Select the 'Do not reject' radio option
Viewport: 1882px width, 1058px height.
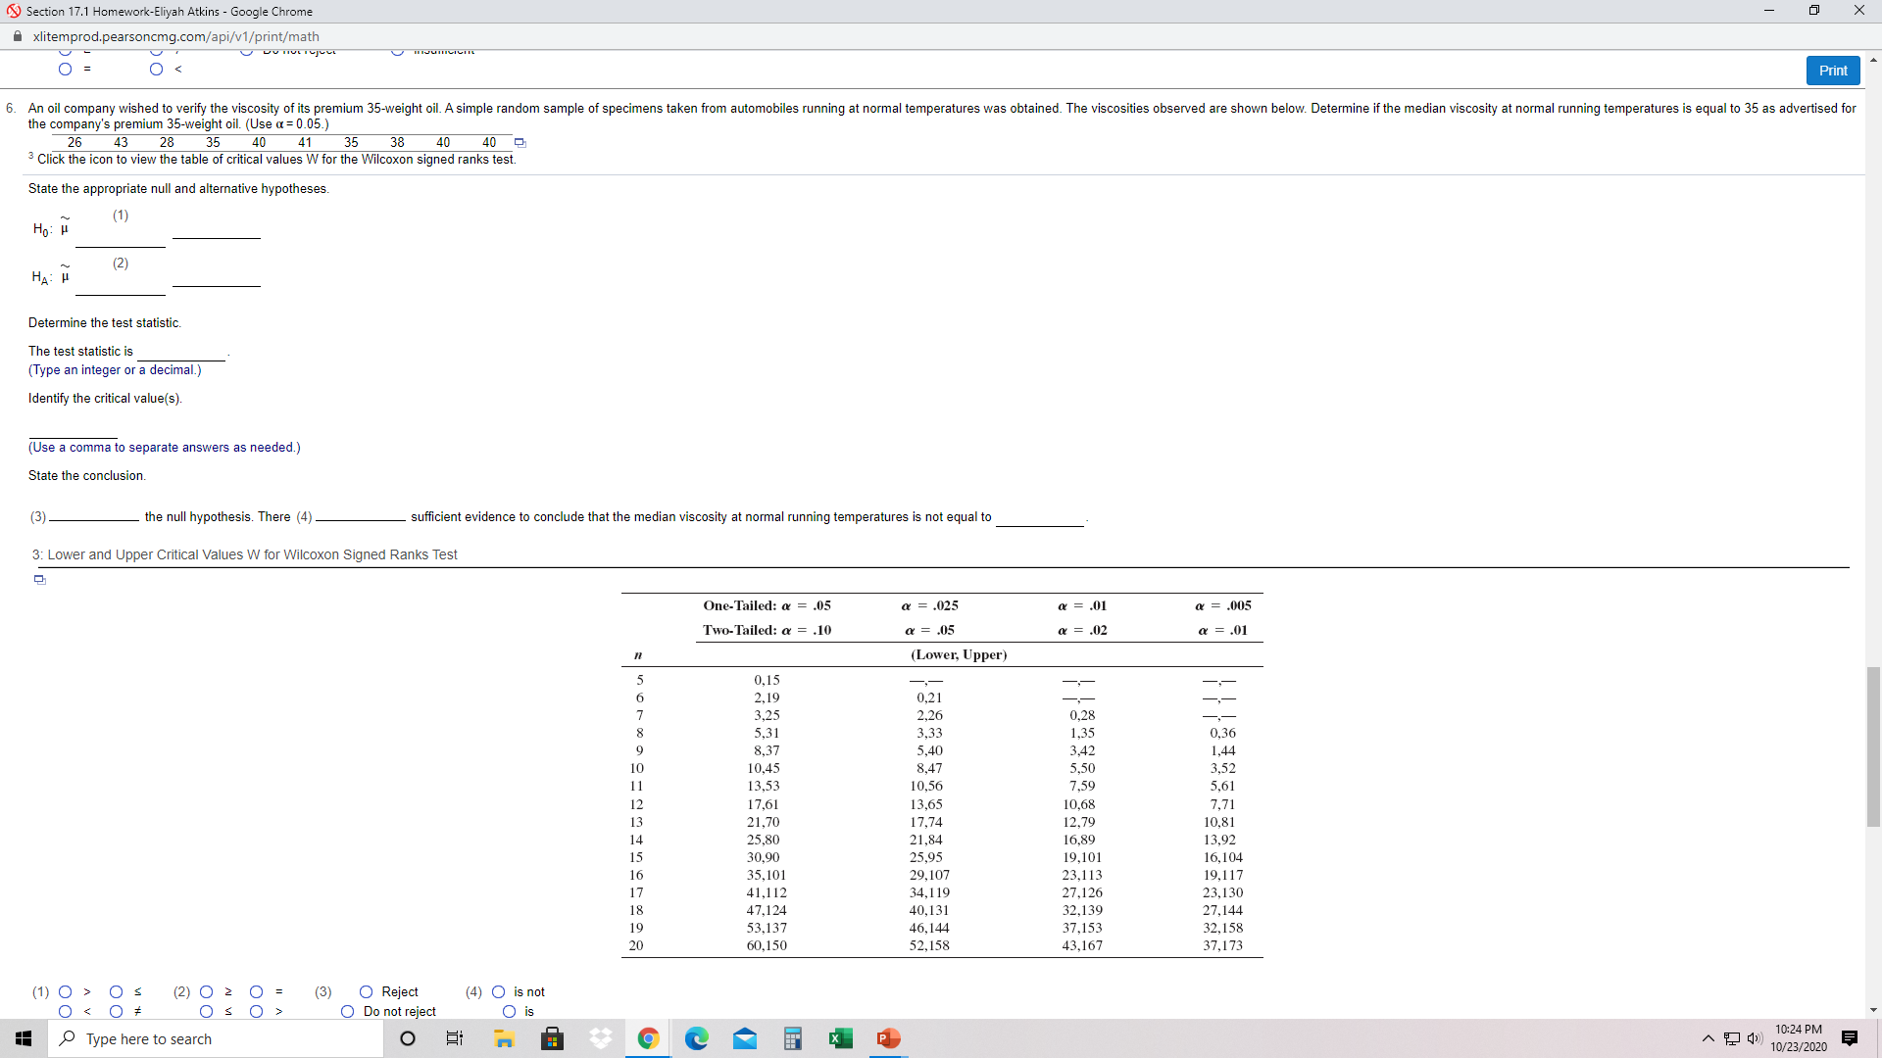click(x=347, y=1012)
